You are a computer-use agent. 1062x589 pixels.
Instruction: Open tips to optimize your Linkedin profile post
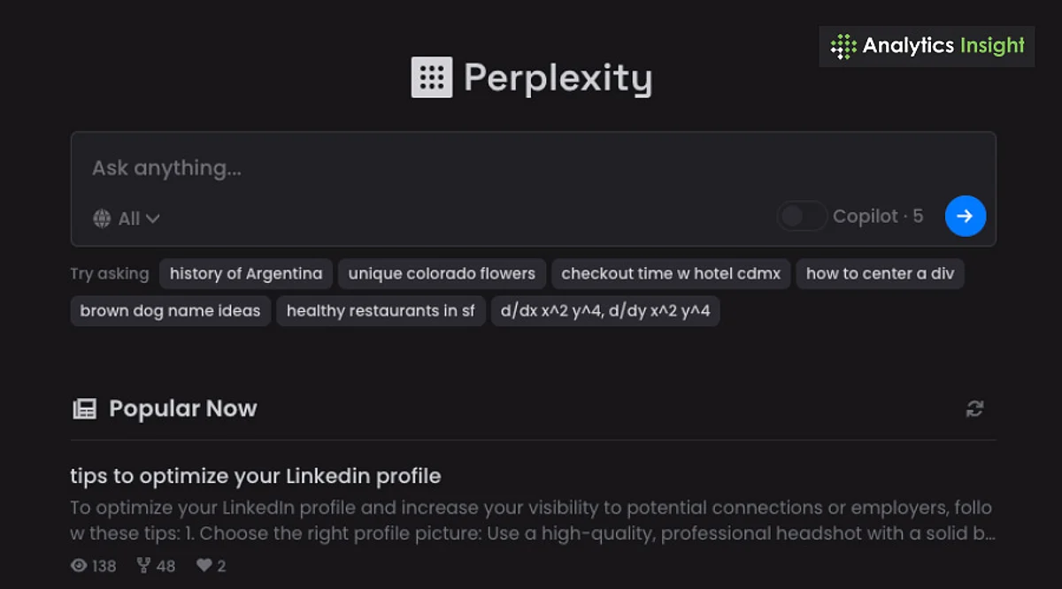[x=255, y=476]
